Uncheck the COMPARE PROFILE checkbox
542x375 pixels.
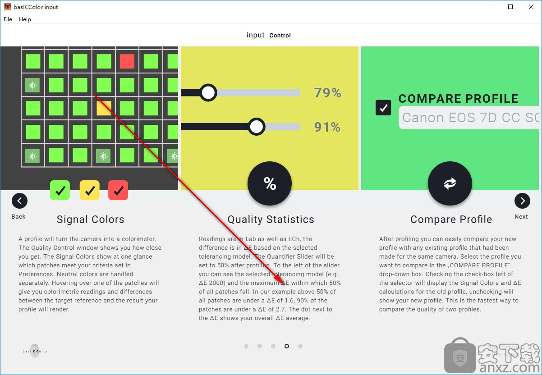(x=383, y=108)
